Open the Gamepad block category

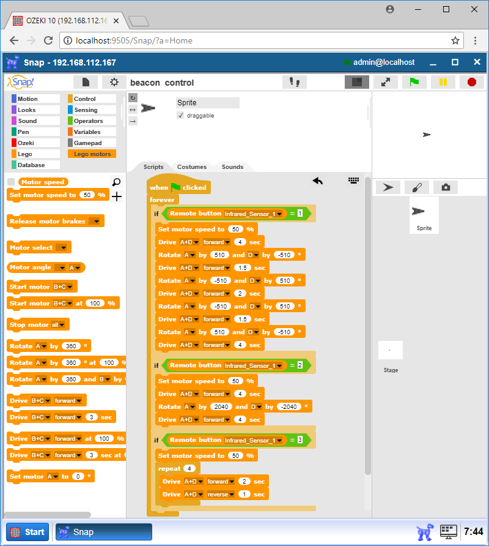click(x=92, y=143)
